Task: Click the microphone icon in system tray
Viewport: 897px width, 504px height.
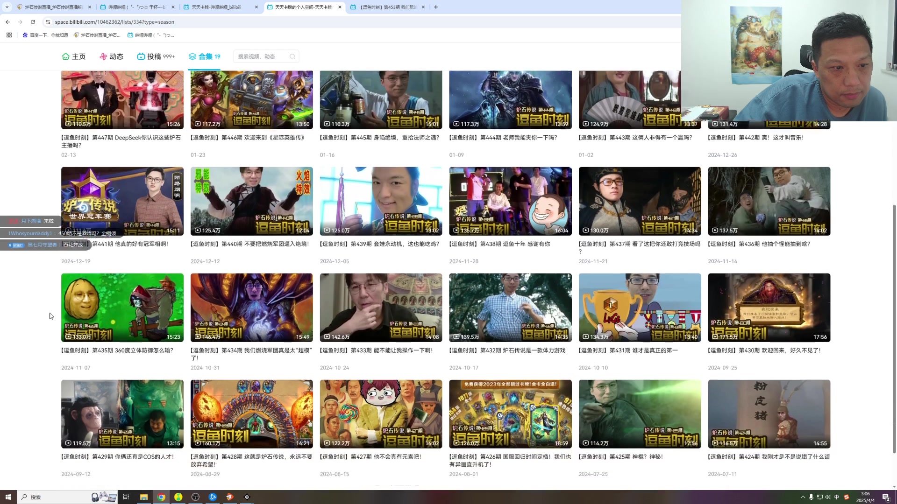Action: pyautogui.click(x=812, y=497)
